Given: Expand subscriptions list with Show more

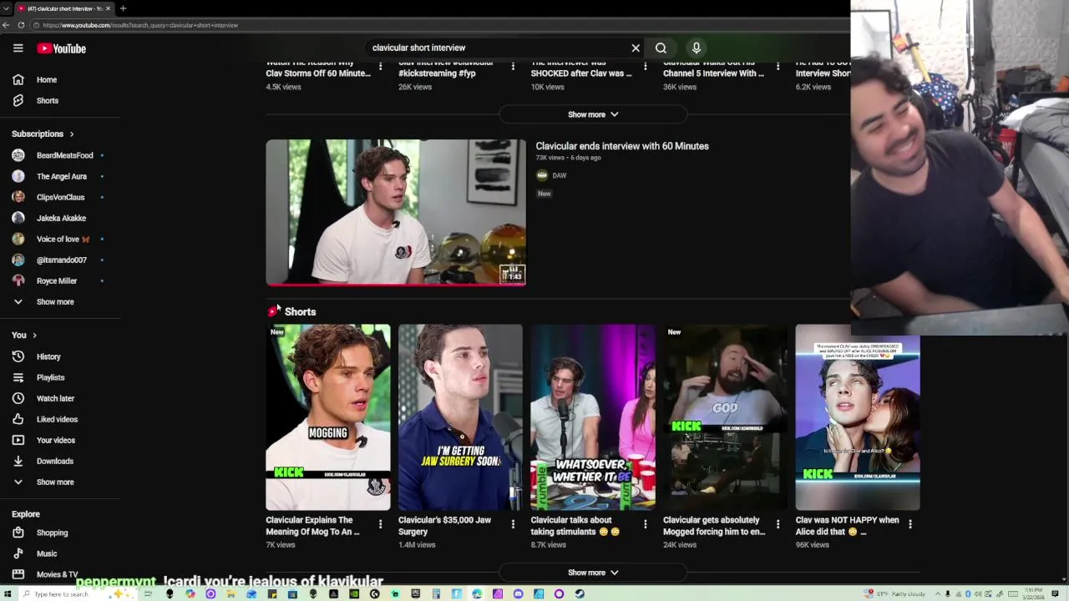Looking at the screenshot, I should coord(60,301).
